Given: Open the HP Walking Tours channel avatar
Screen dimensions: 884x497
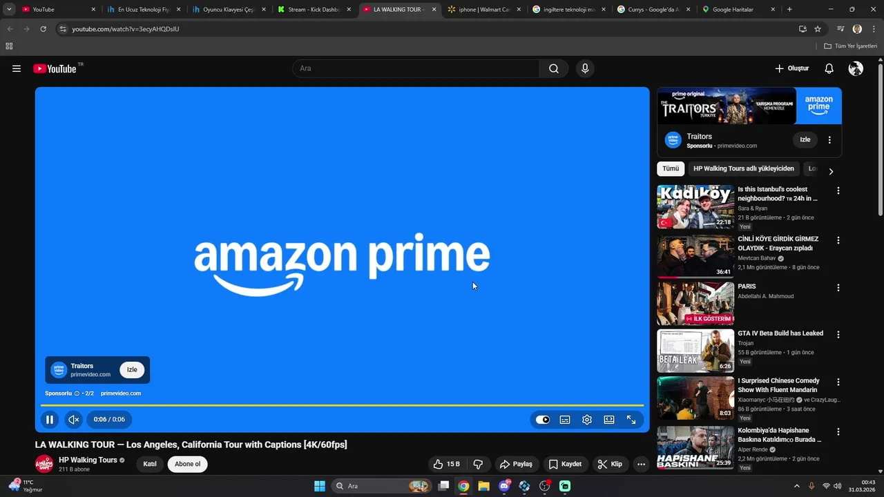Looking at the screenshot, I should click(44, 464).
